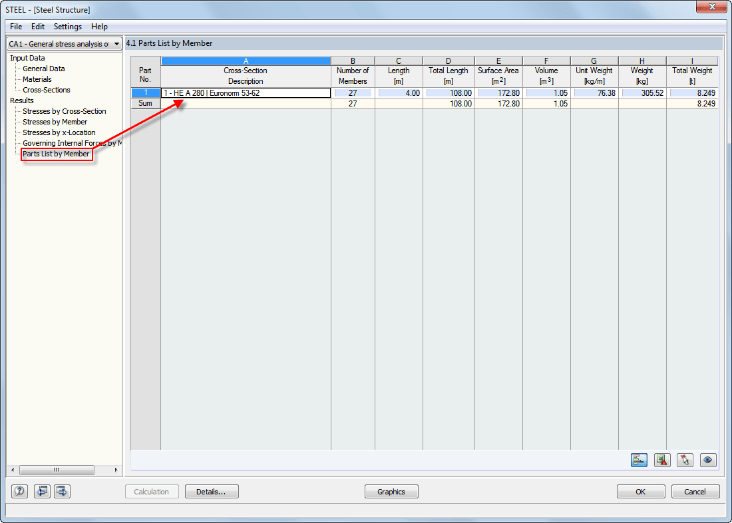Click Surface Area 172.80 in row 1
Image resolution: width=732 pixels, height=523 pixels.
[x=498, y=93]
